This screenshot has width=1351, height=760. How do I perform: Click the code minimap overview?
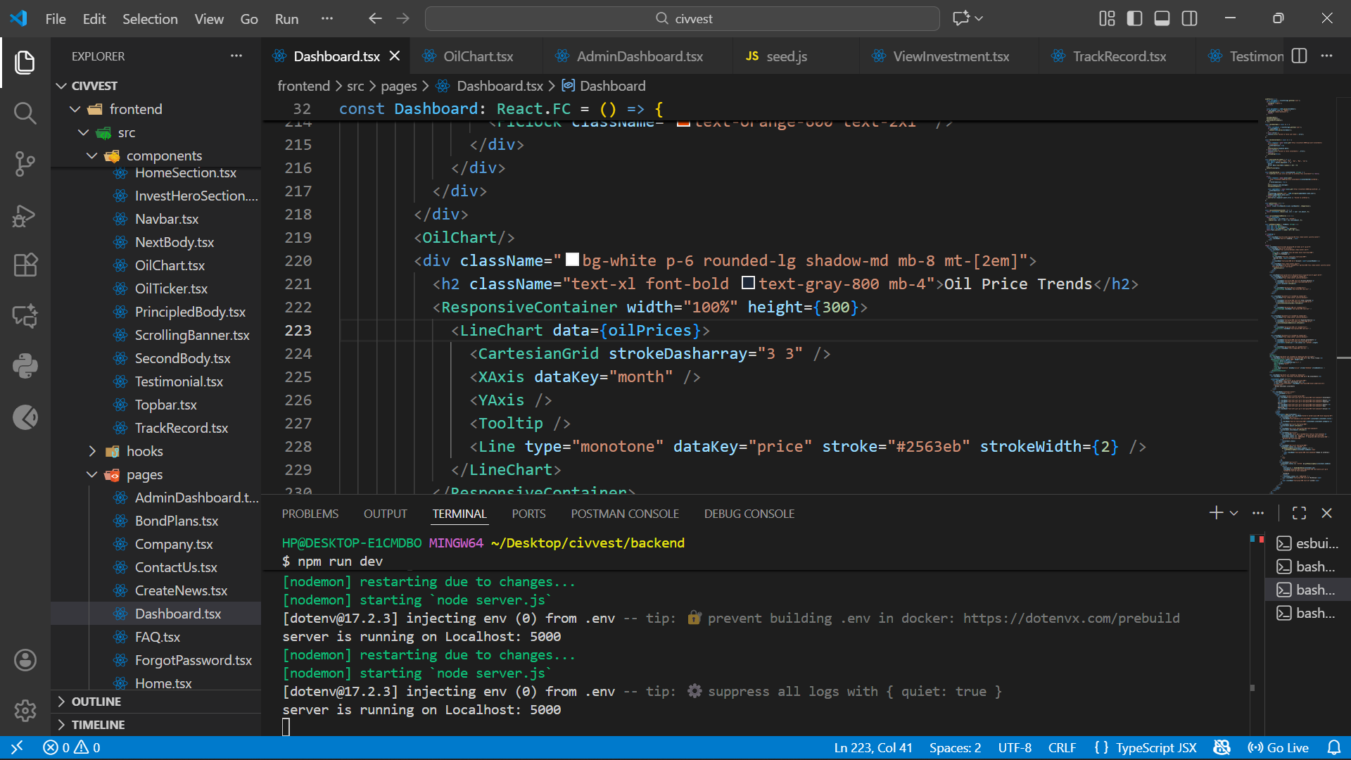click(x=1300, y=296)
